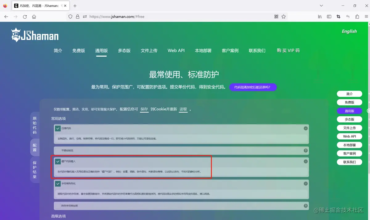
Task: Switch to the 原始代码 vertical tab
Action: (x=35, y=125)
